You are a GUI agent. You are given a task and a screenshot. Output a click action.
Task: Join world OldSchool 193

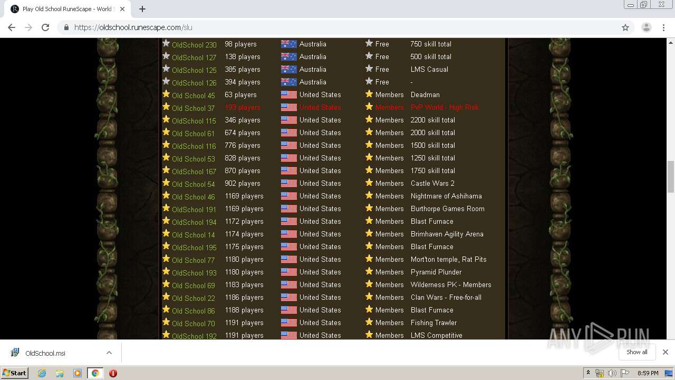click(194, 273)
